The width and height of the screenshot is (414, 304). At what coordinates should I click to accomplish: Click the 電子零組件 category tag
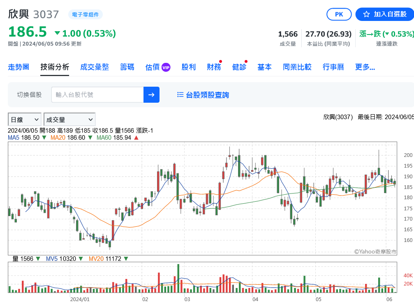tap(85, 14)
